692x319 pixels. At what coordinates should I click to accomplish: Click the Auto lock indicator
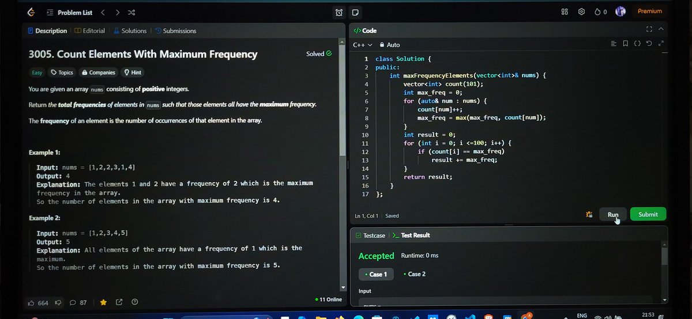tap(390, 45)
